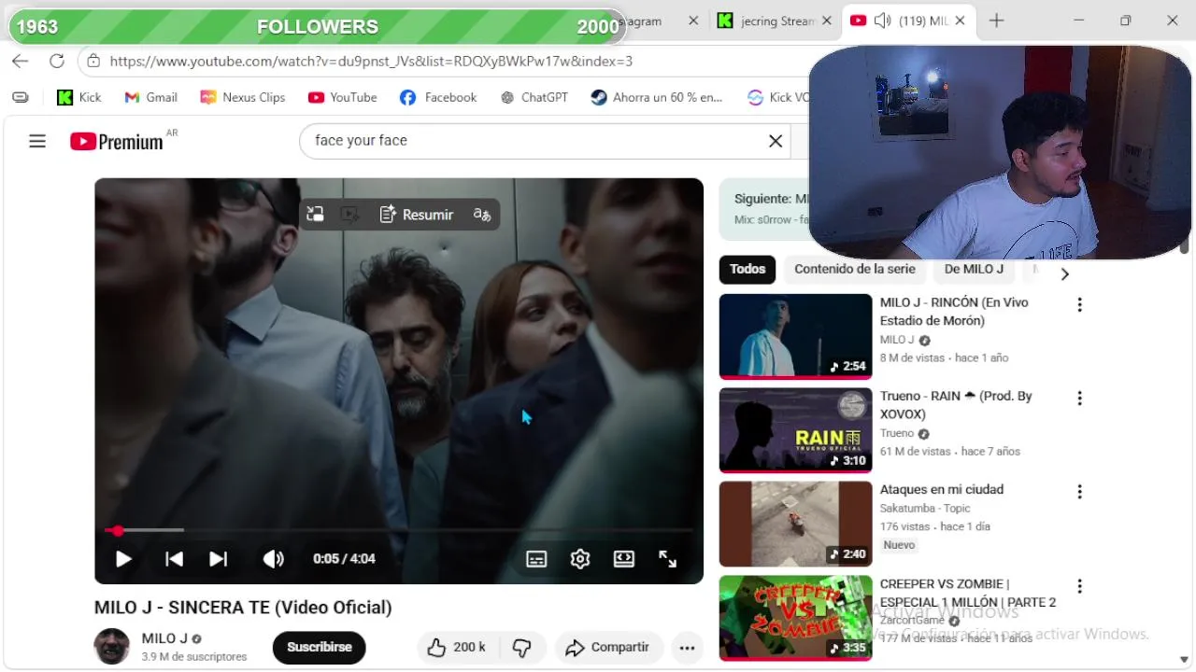Click the video progress bar

click(399, 530)
